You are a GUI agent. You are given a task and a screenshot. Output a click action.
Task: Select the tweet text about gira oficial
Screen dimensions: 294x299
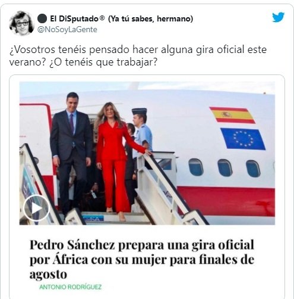tap(138, 56)
